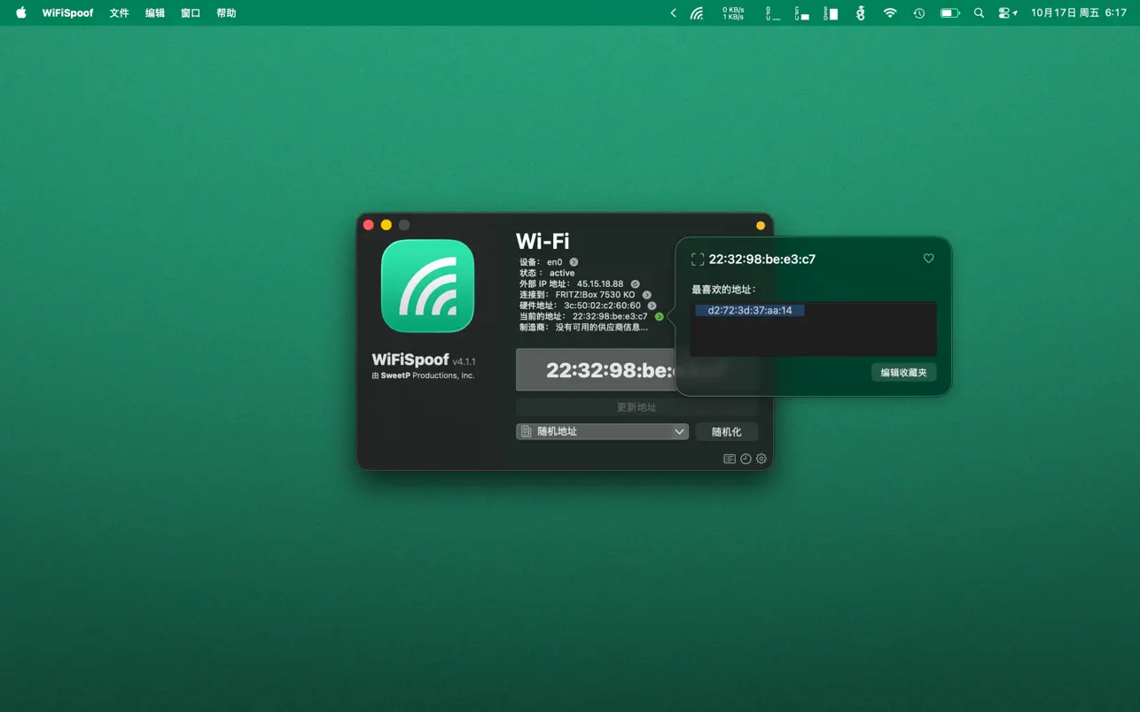This screenshot has width=1140, height=712.
Task: Open the WiFiSpoof icon in the menu bar
Action: [x=697, y=12]
